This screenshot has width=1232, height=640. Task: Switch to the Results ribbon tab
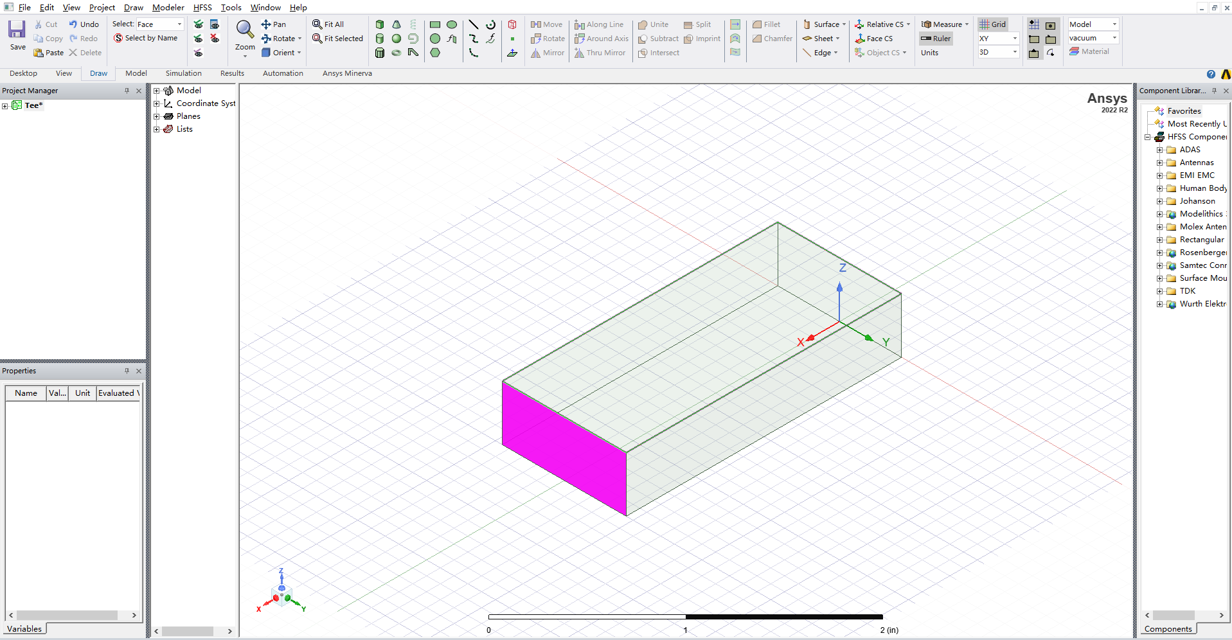tap(232, 73)
